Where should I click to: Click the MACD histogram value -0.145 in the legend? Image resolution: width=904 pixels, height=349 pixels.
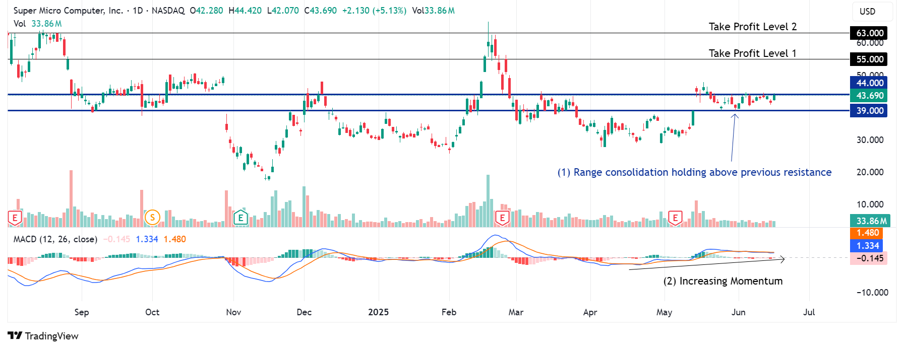pyautogui.click(x=116, y=239)
